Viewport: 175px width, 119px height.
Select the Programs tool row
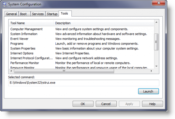pos(17,44)
